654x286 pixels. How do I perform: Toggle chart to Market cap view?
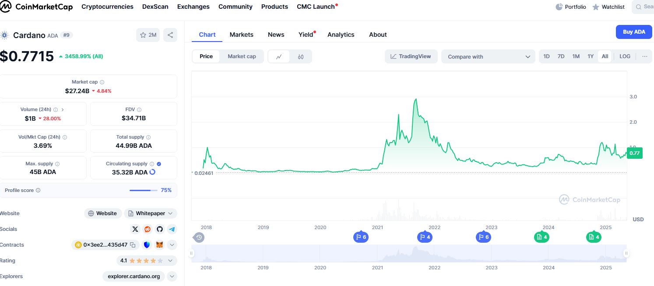pyautogui.click(x=242, y=56)
